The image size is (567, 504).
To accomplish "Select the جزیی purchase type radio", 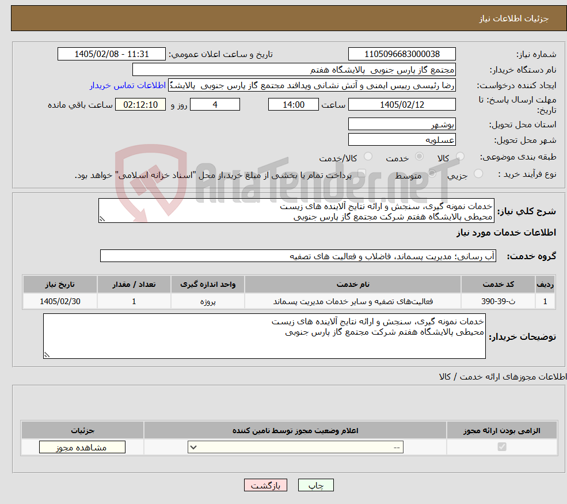I will click(x=478, y=174).
